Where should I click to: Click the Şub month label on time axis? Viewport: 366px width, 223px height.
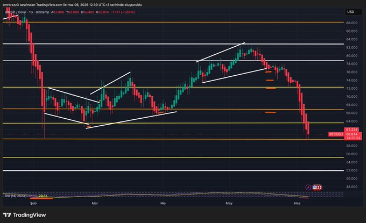(33, 203)
